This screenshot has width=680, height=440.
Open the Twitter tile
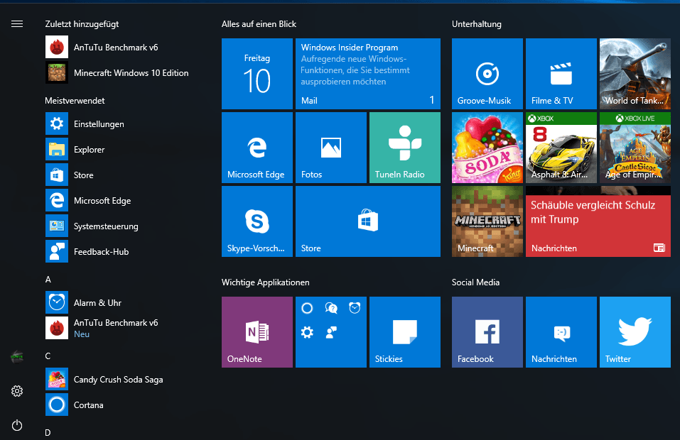(x=635, y=332)
